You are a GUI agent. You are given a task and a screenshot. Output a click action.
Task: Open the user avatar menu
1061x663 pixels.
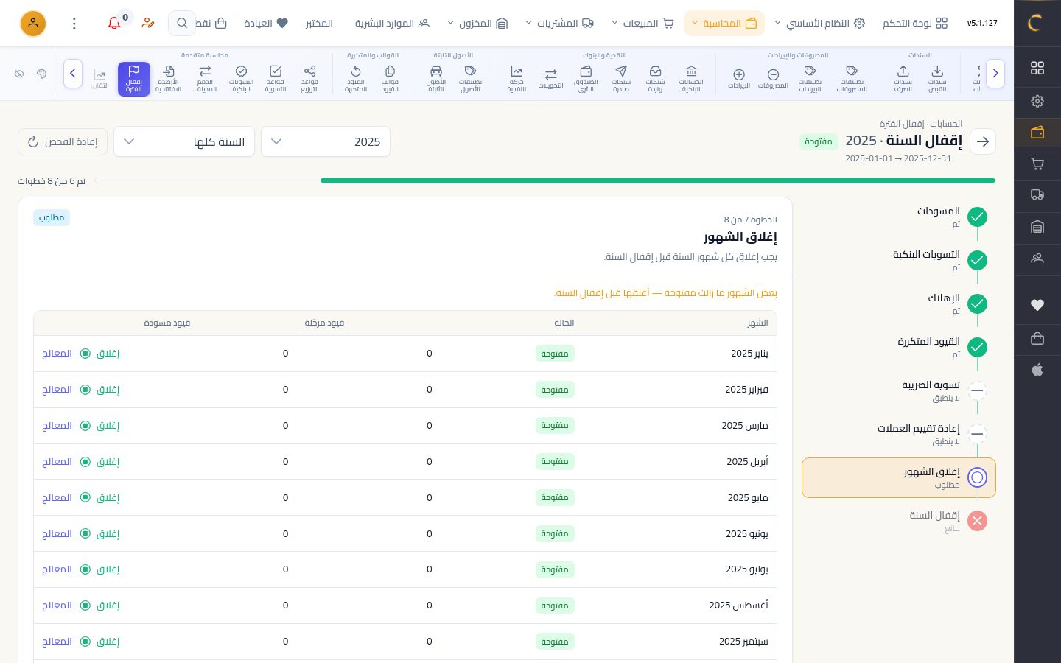[x=33, y=24]
